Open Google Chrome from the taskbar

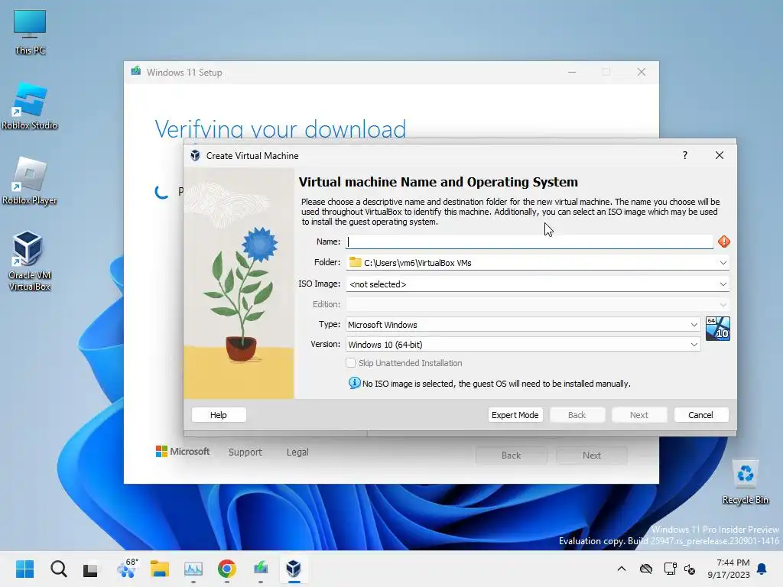tap(226, 569)
